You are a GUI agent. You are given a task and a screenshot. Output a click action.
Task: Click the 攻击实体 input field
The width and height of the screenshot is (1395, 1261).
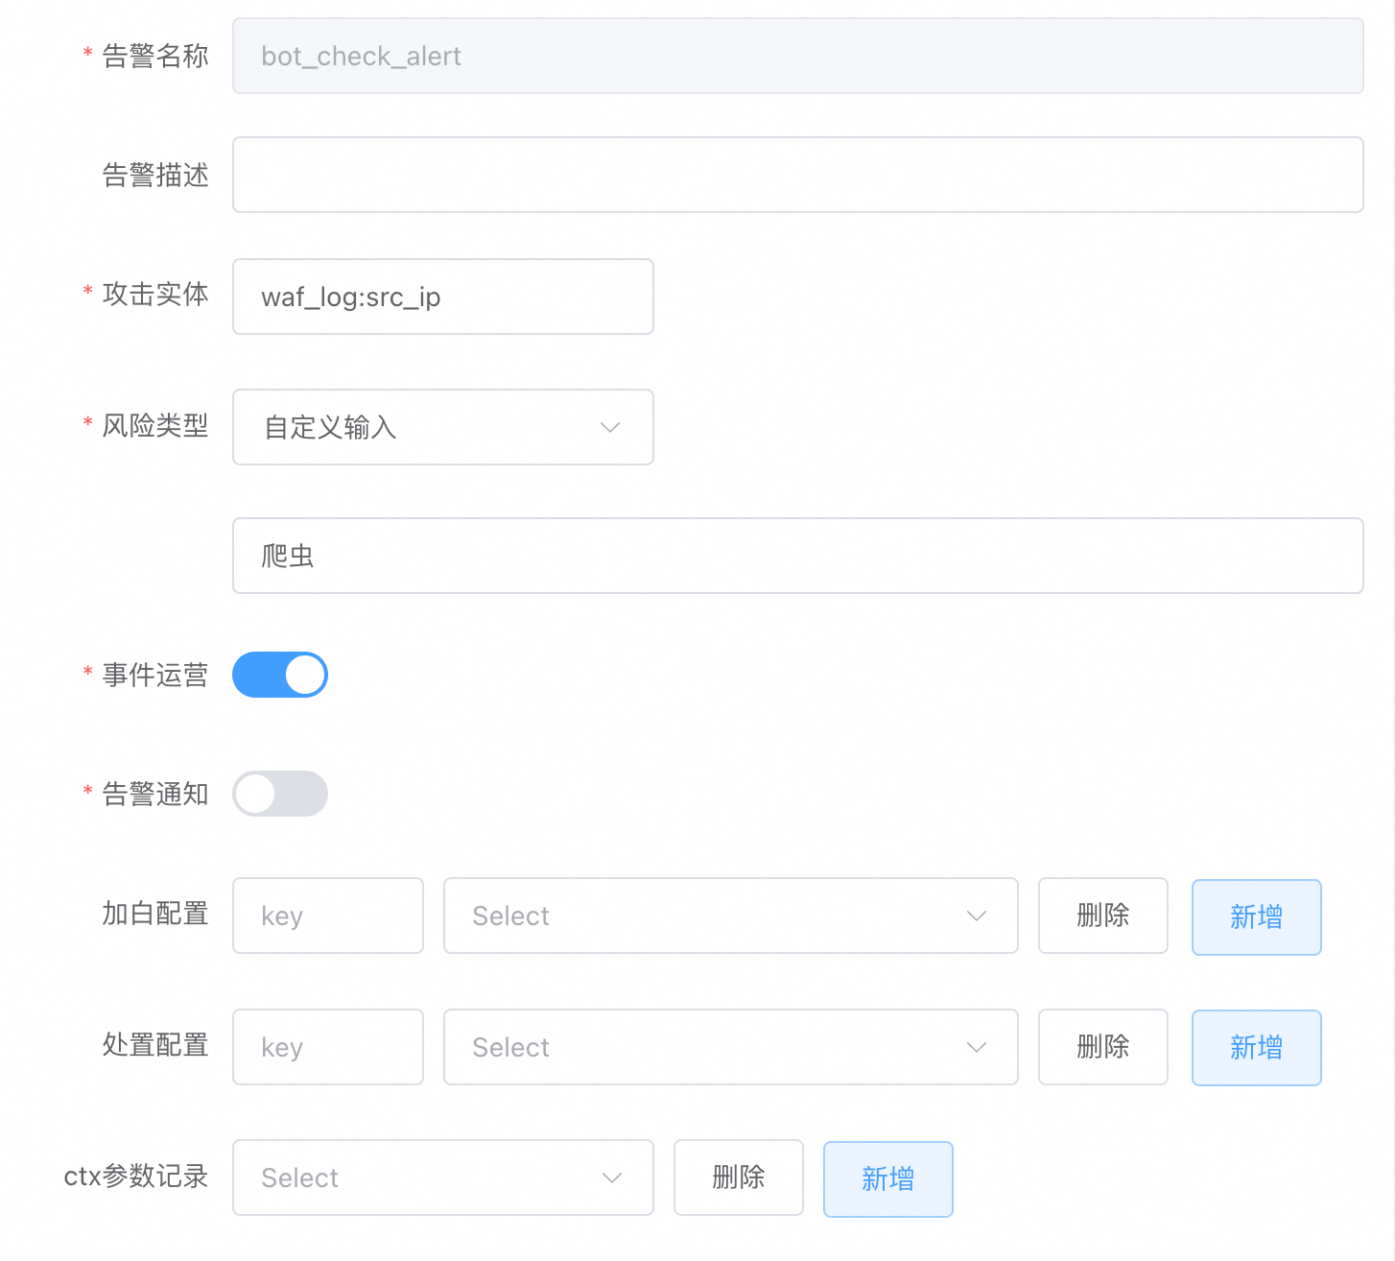coord(442,297)
